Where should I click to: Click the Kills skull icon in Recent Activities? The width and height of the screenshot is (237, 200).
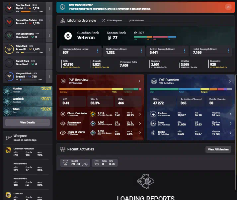pyautogui.click(x=97, y=163)
